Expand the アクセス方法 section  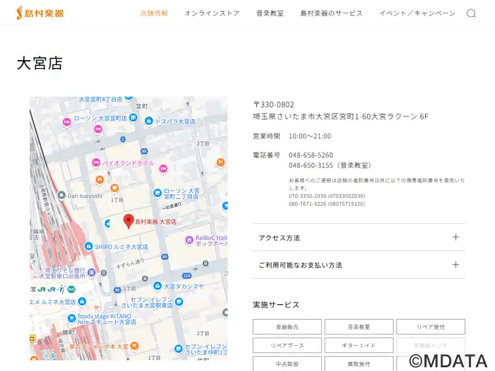click(x=359, y=237)
